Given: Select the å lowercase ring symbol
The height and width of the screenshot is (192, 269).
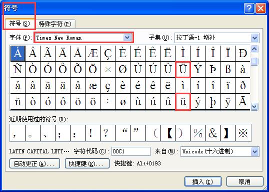Looking at the screenshot, I should tap(78, 86).
